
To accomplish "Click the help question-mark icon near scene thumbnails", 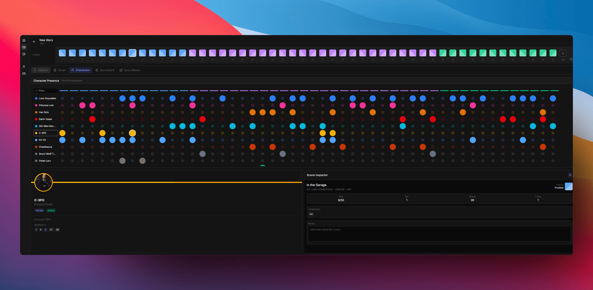I will tap(571, 59).
